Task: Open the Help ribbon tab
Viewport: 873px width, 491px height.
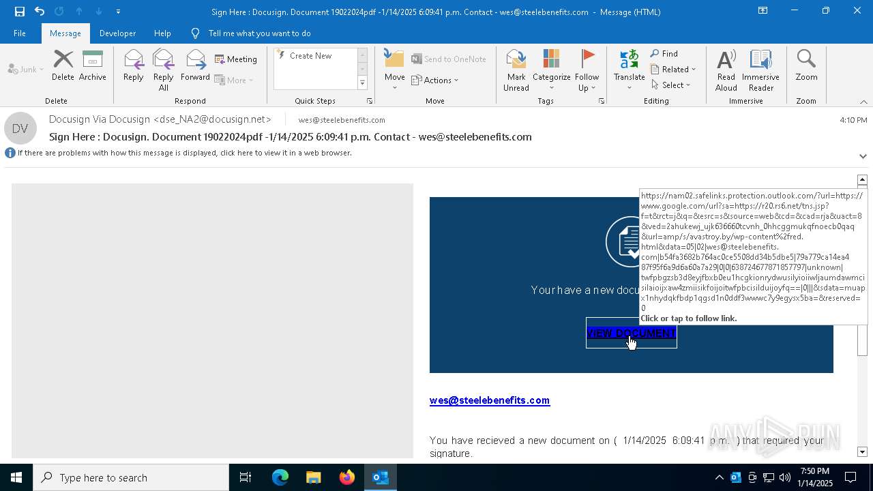Action: tap(162, 33)
